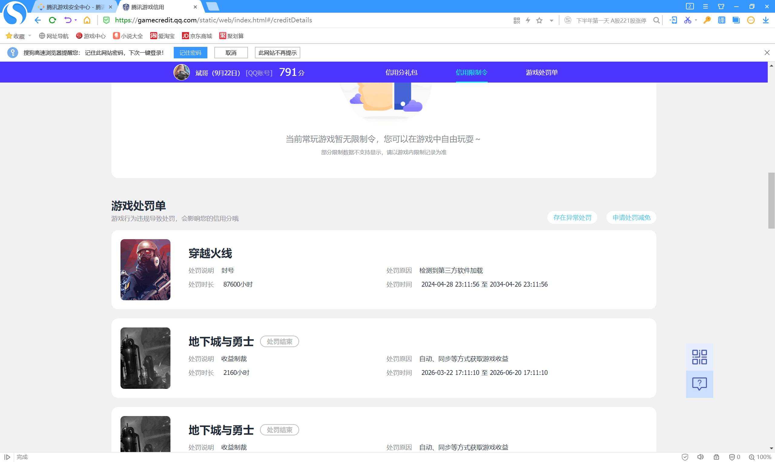Open 信用分礼包 tab
The width and height of the screenshot is (775, 462).
click(x=401, y=72)
